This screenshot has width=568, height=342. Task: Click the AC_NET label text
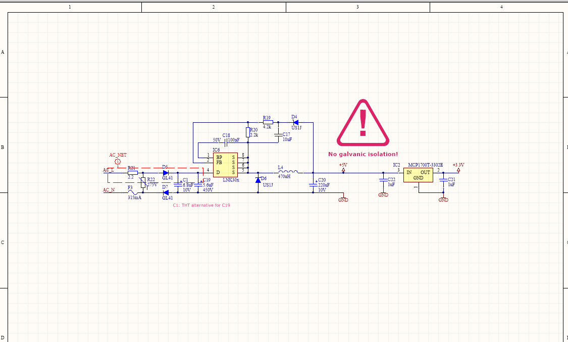click(x=118, y=155)
